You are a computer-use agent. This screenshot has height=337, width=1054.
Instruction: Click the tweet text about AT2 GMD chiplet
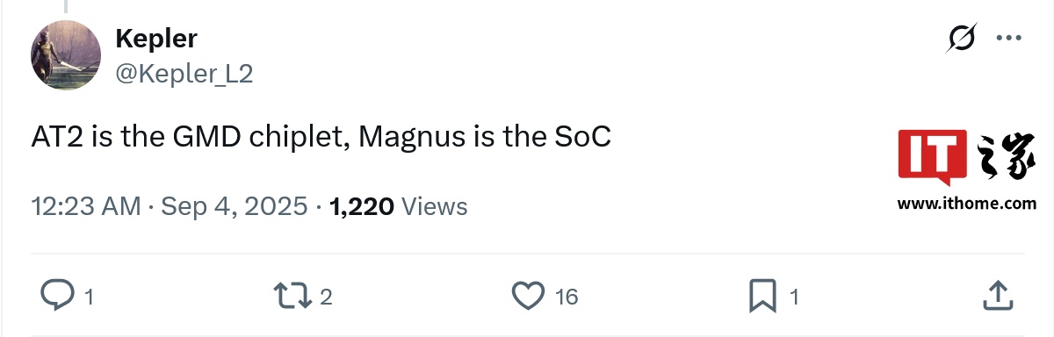coord(321,138)
